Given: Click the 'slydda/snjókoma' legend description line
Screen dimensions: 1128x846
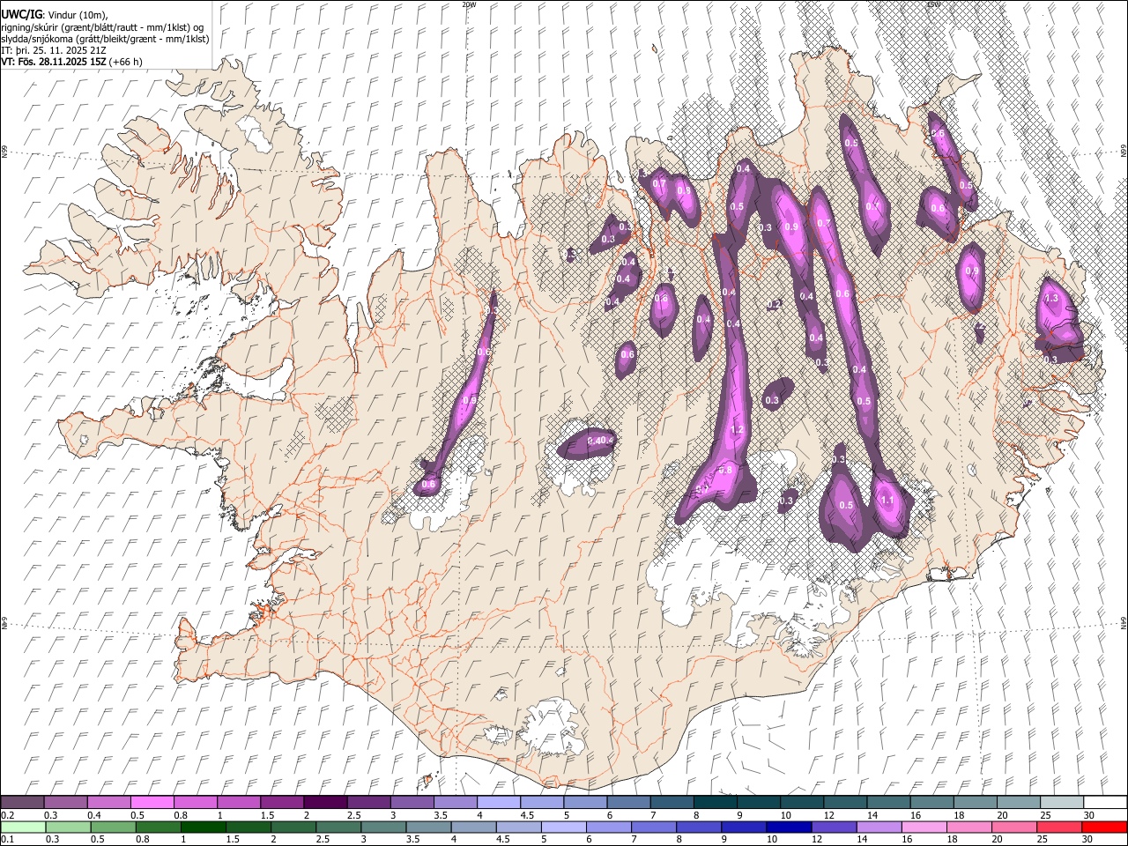Looking at the screenshot, I should 105,39.
